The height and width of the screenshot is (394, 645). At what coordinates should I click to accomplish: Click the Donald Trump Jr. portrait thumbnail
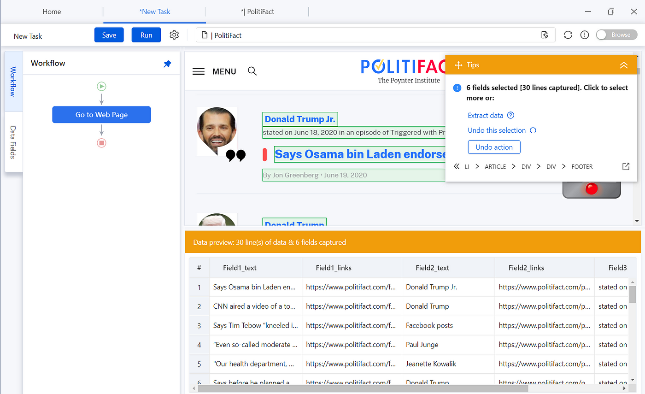point(217,131)
